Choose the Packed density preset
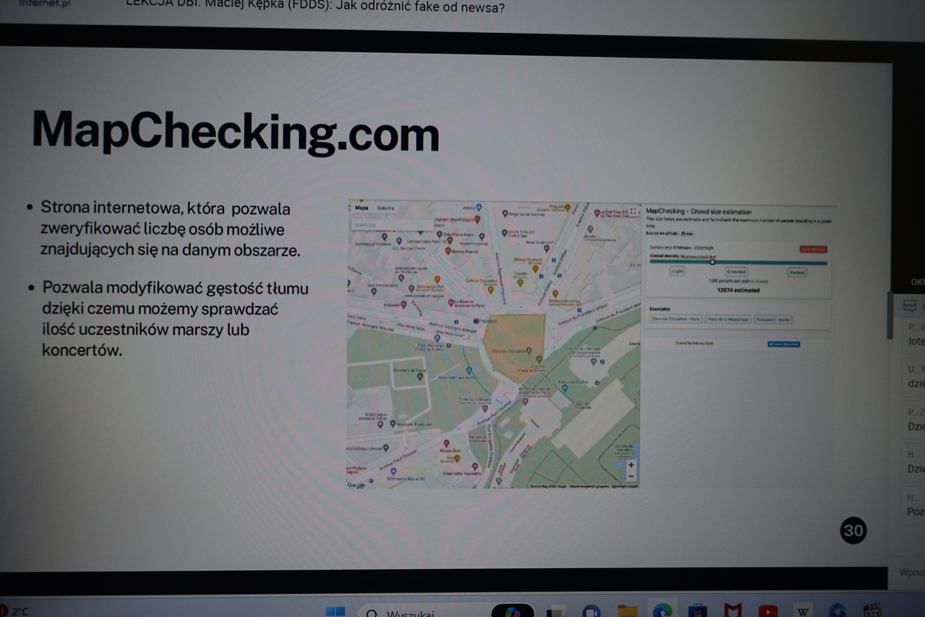The height and width of the screenshot is (617, 925). pyautogui.click(x=797, y=272)
